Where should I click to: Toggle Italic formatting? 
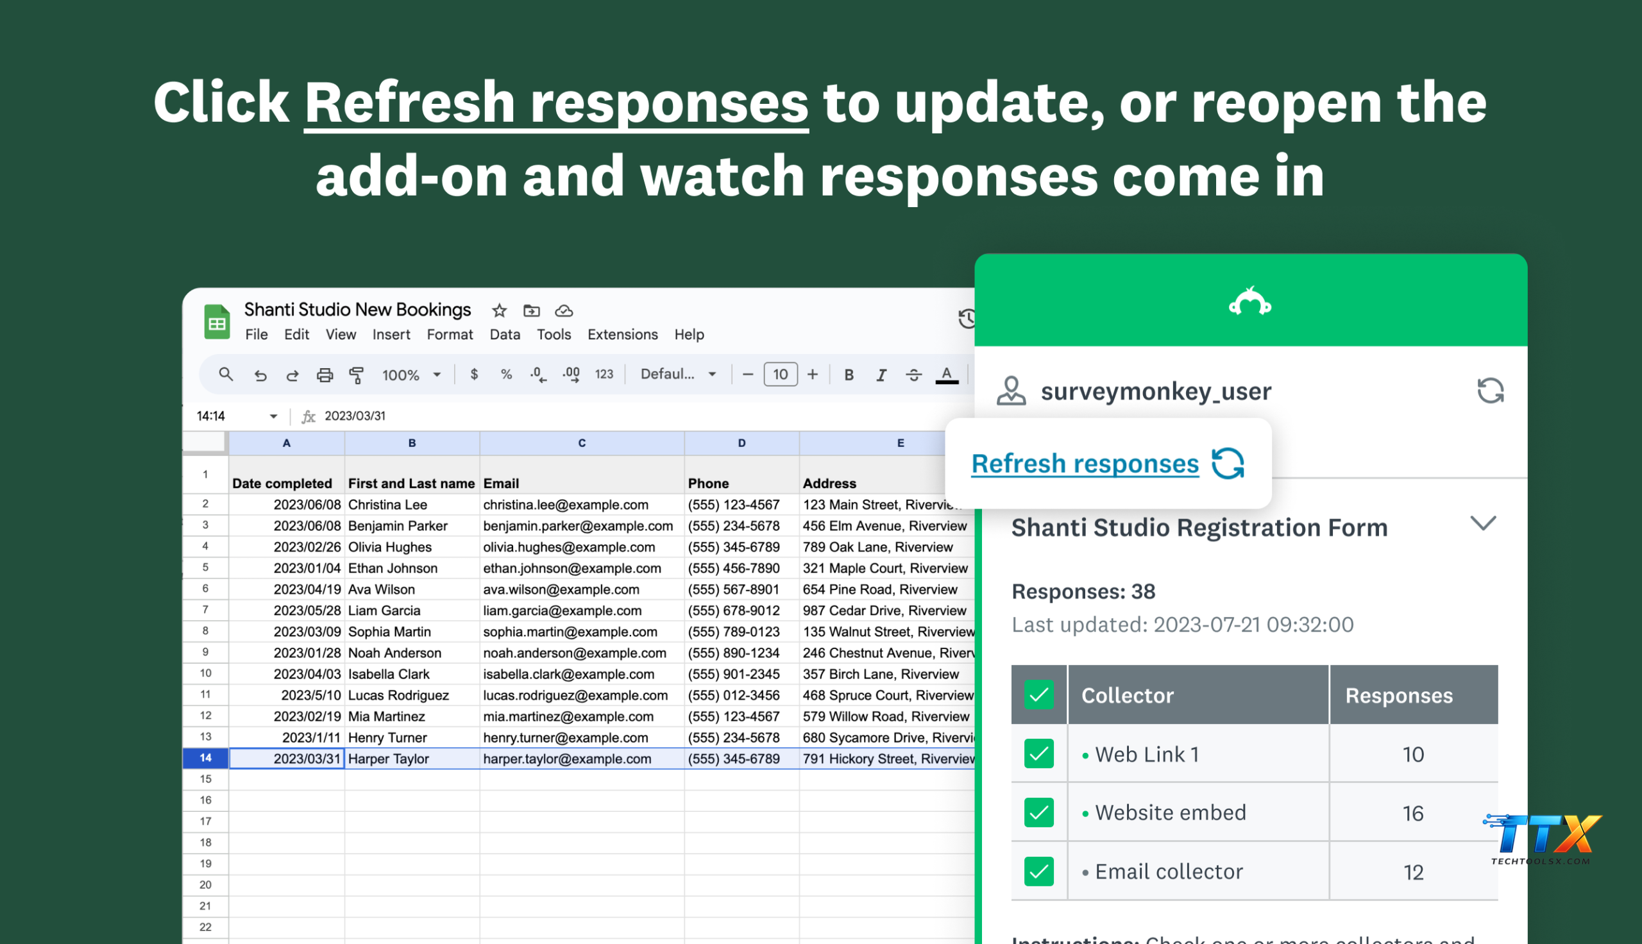point(881,375)
